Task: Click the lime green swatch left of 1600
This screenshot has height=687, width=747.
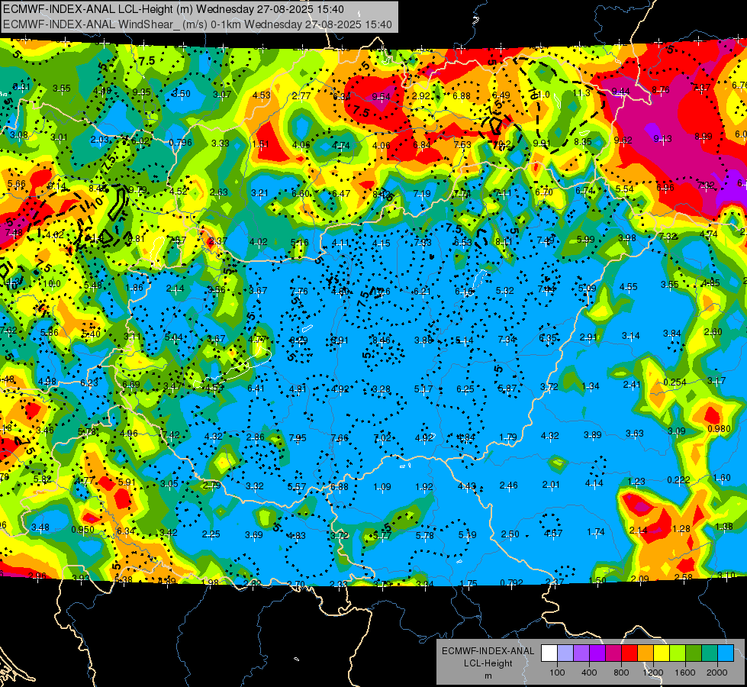Action: point(677,653)
